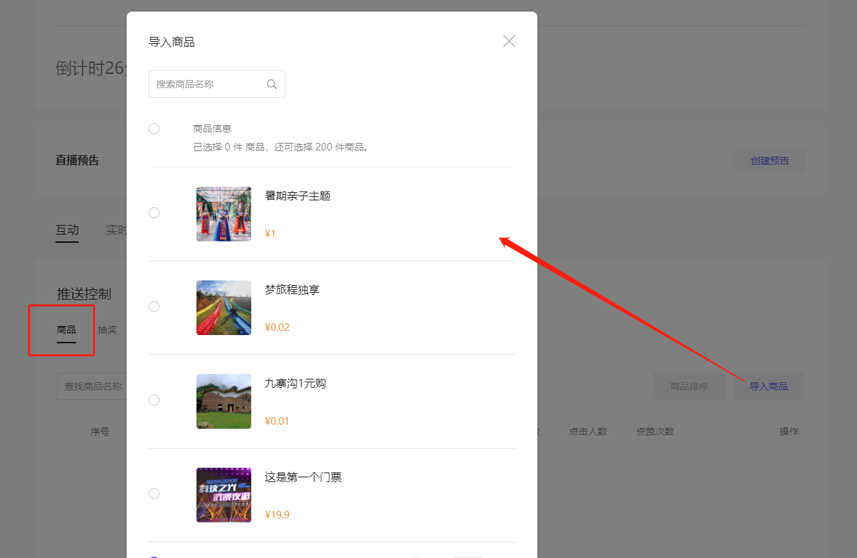857x558 pixels.
Task: Select the 九寨沟1元购 product checkbox
Action: click(154, 400)
